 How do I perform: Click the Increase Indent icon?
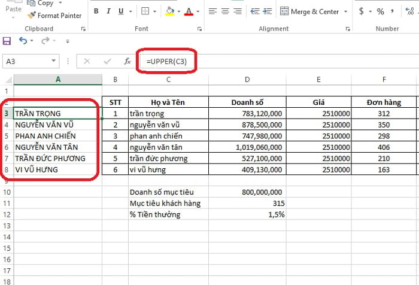[268, 11]
